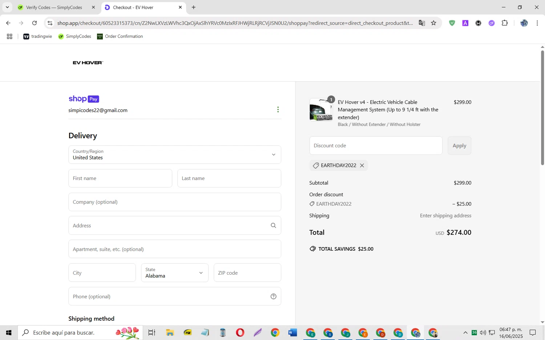Click the phone number help question icon
545x340 pixels.
point(274,296)
